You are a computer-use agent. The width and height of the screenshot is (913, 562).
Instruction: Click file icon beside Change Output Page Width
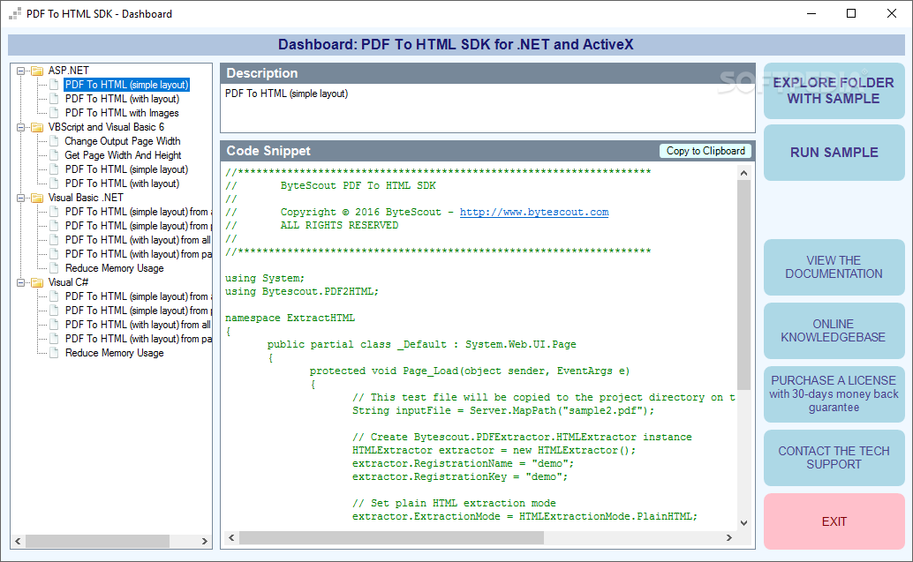54,141
